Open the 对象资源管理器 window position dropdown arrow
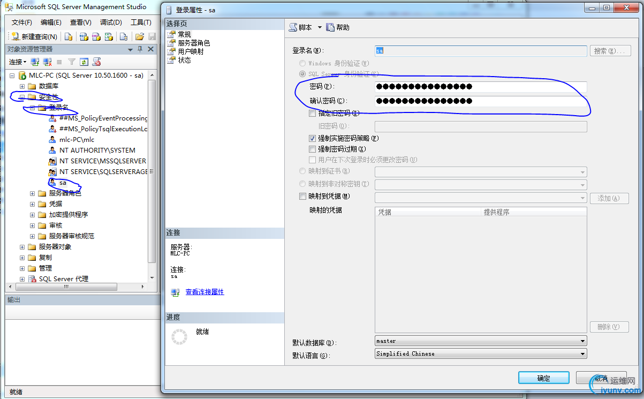Image resolution: width=644 pixels, height=399 pixels. point(130,49)
